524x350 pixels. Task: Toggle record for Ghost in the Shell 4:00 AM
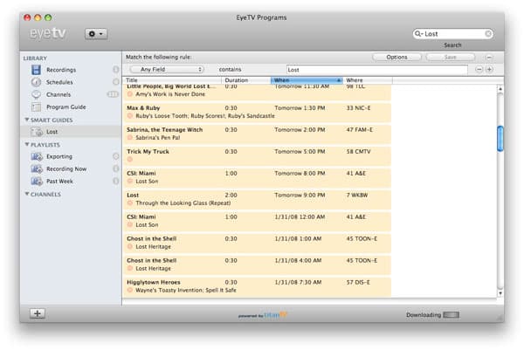(x=129, y=269)
